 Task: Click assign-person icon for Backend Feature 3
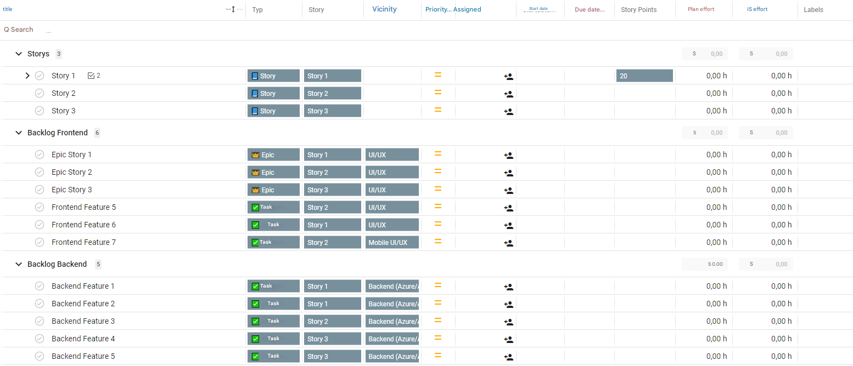point(508,322)
